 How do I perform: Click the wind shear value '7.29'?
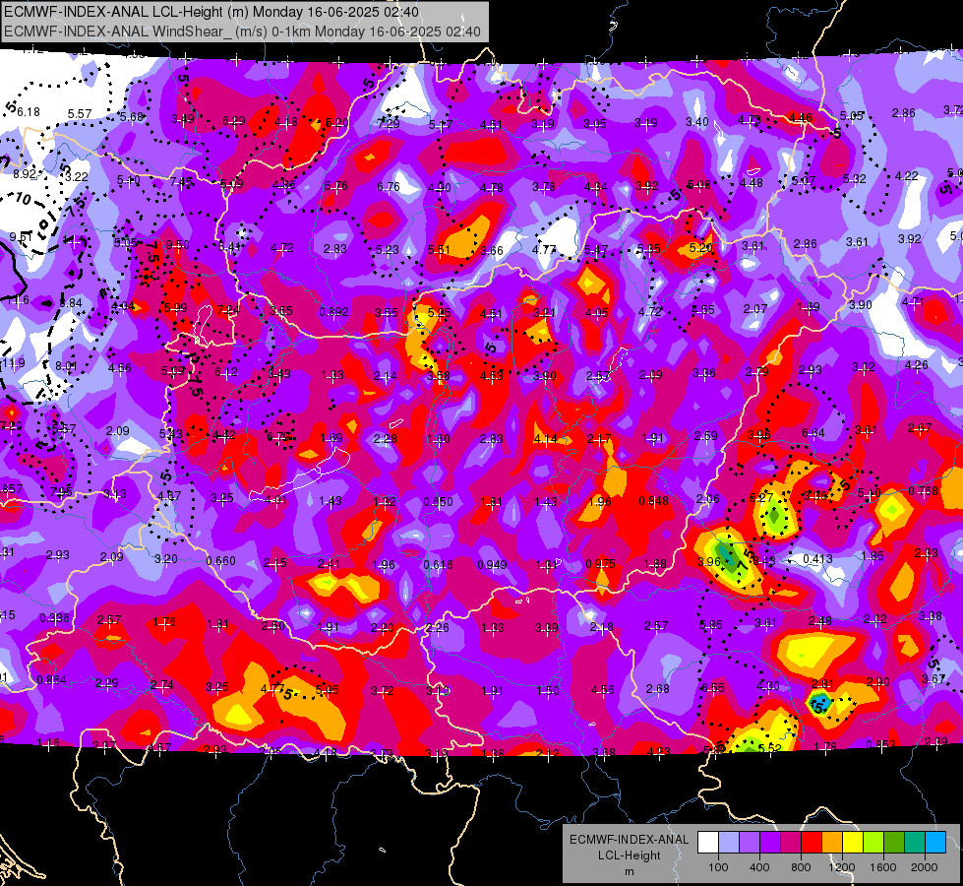[x=389, y=124]
